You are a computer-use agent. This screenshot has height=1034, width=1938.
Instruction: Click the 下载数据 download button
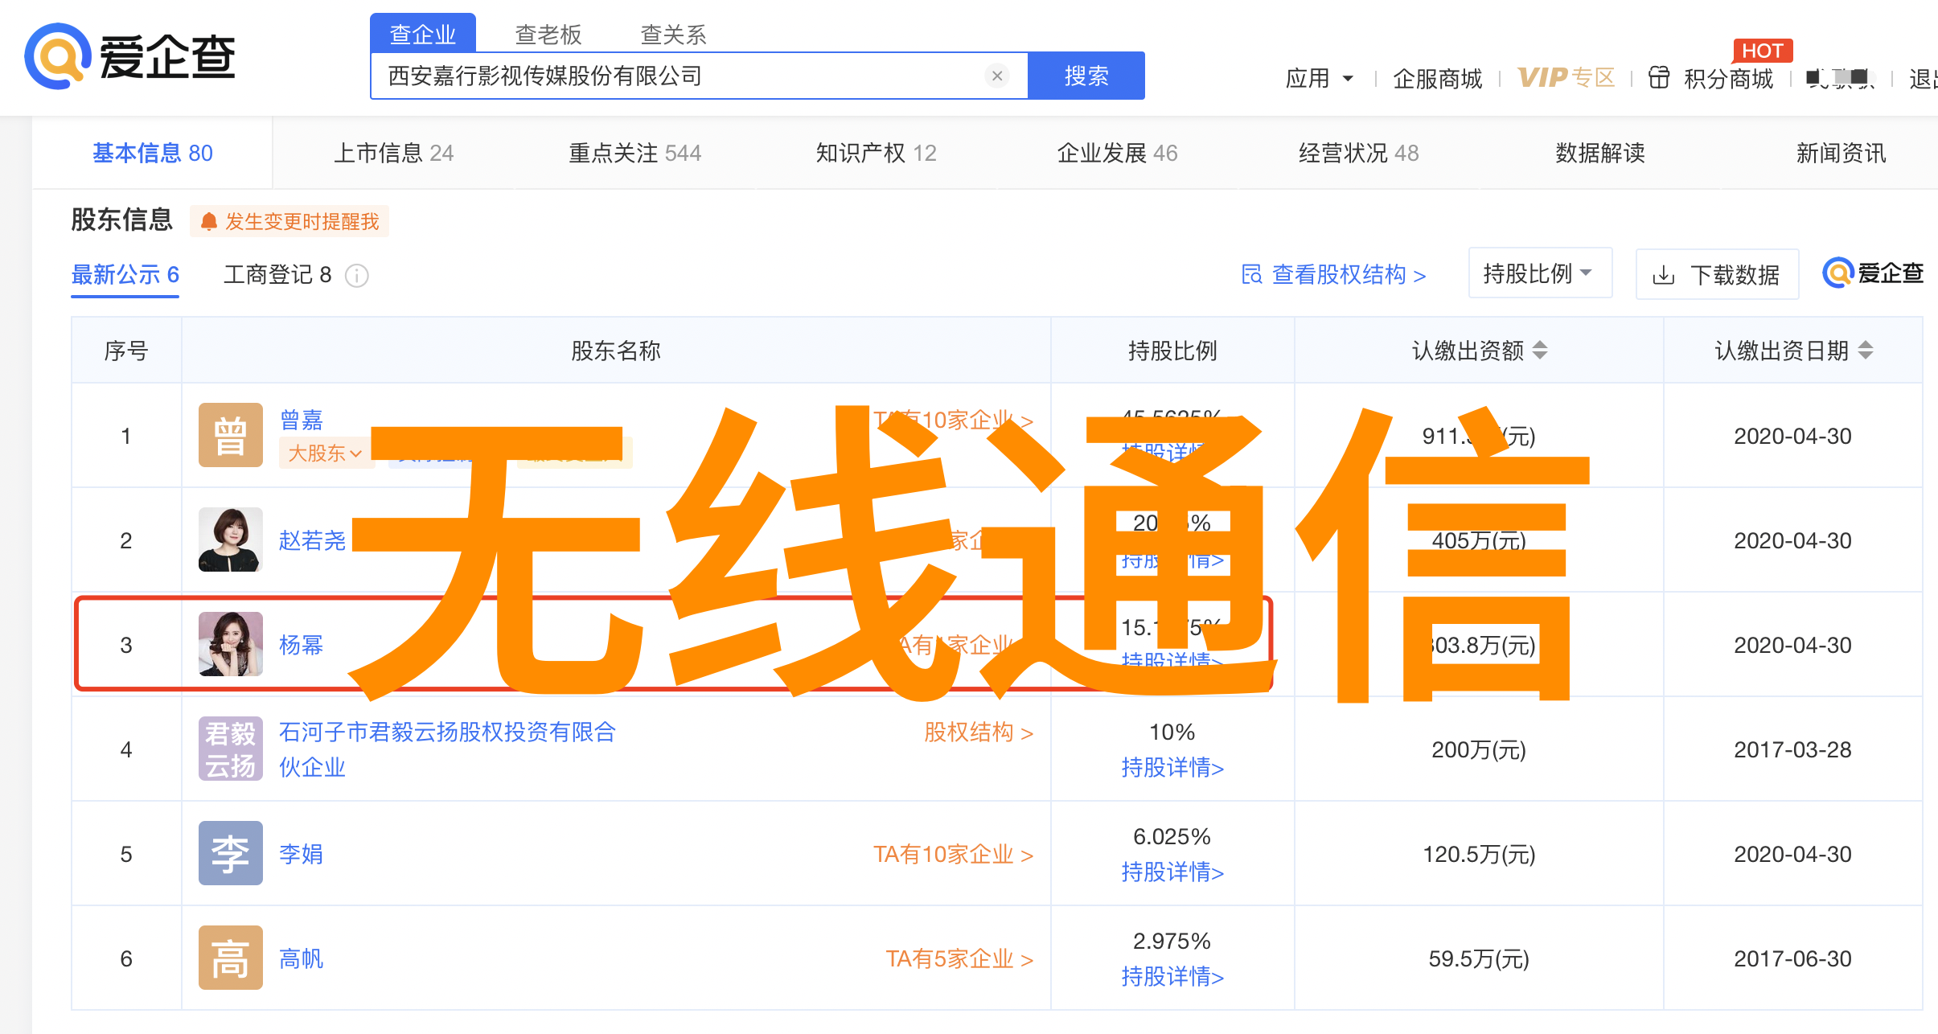[1717, 275]
